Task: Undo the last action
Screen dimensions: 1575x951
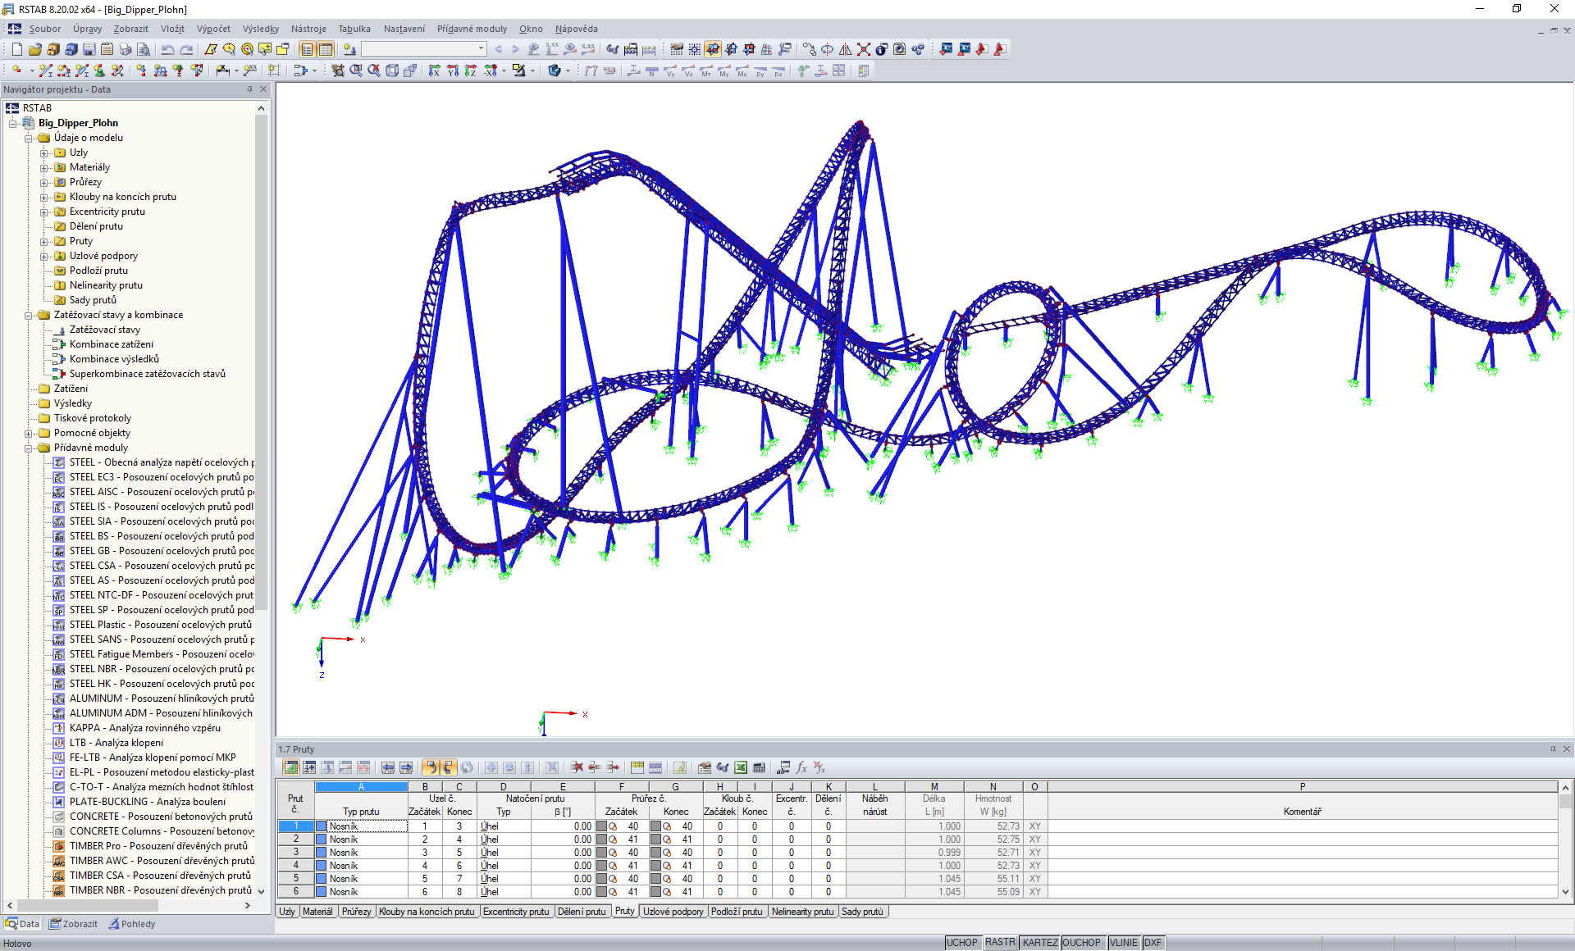Action: coord(167,49)
